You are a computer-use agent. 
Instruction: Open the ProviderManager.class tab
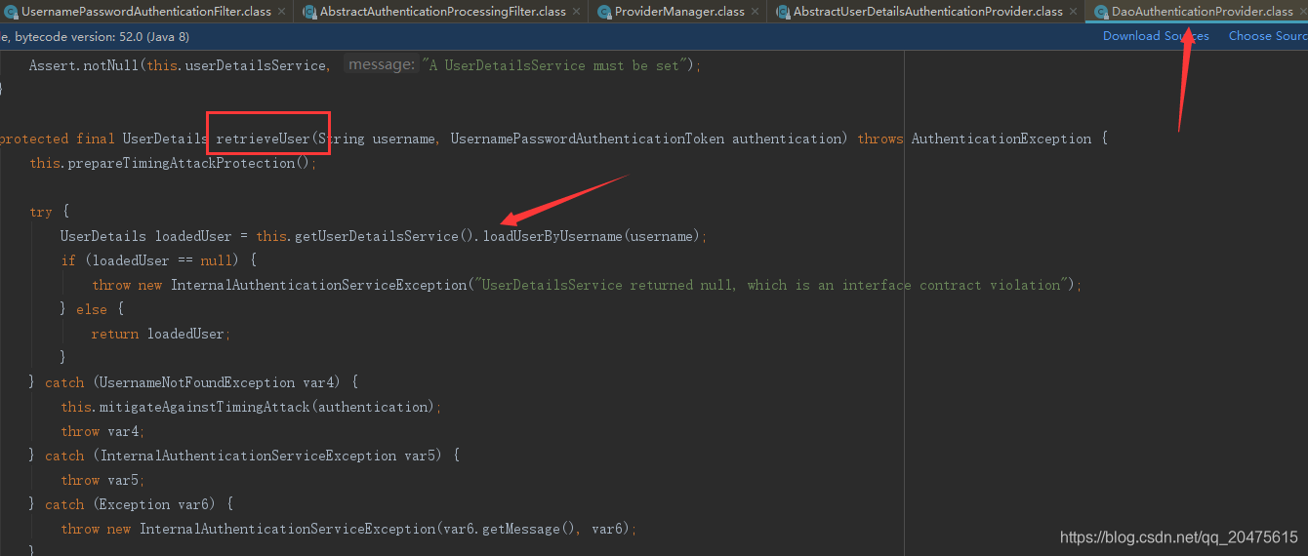[679, 12]
